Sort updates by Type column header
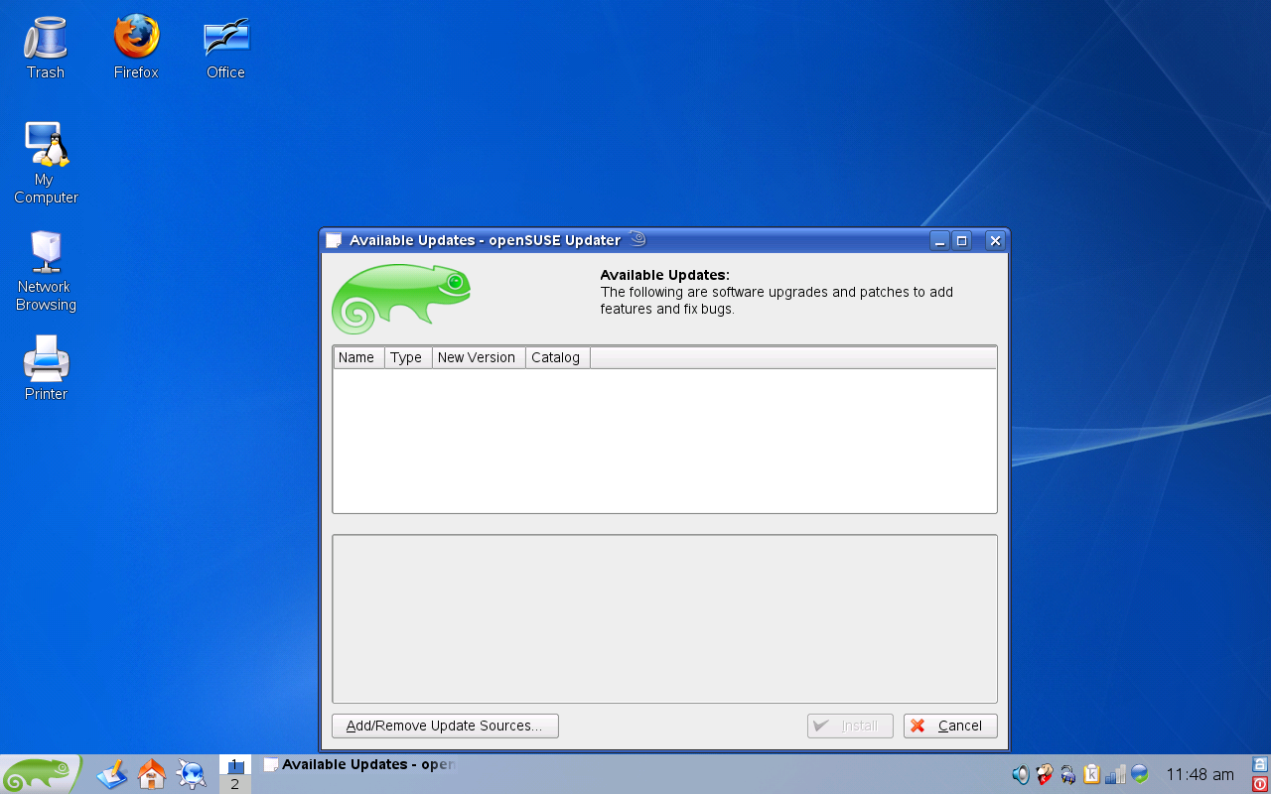Screen dimensions: 1271x794 408,357
